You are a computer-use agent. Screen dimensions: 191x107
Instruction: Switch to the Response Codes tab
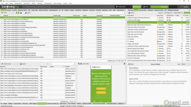pyautogui.click(x=22, y=10)
